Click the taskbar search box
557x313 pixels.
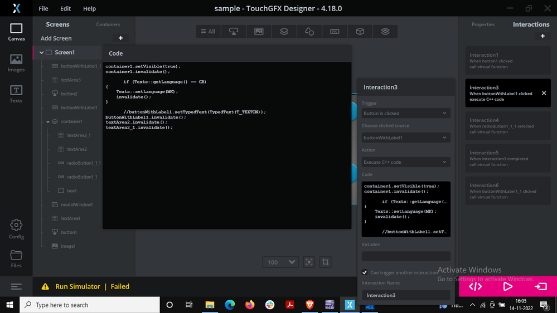tap(90, 305)
